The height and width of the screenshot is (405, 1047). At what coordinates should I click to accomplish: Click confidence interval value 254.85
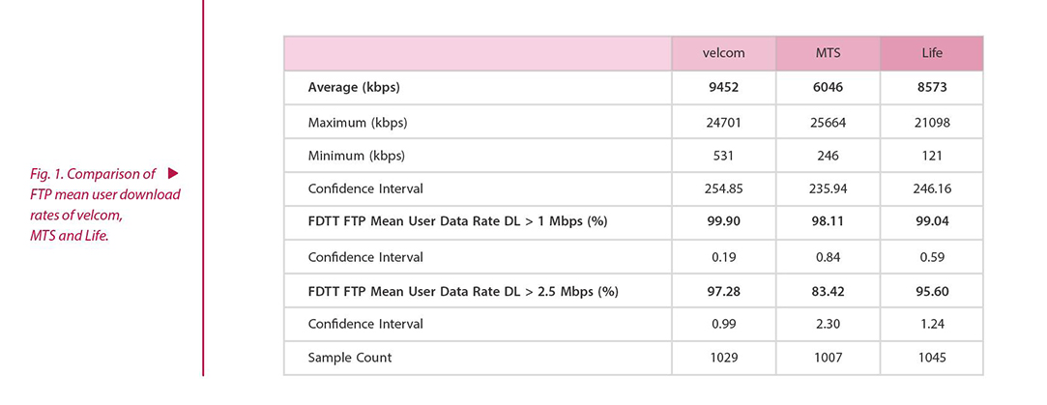pyautogui.click(x=724, y=188)
